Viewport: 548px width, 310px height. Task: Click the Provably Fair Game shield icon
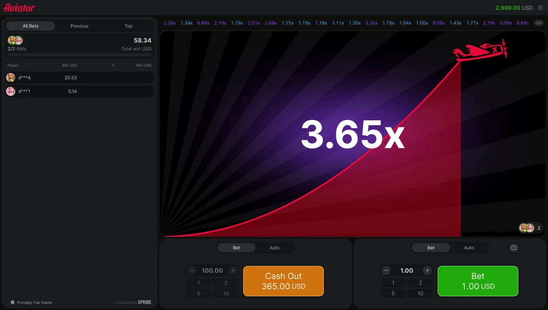coord(13,302)
